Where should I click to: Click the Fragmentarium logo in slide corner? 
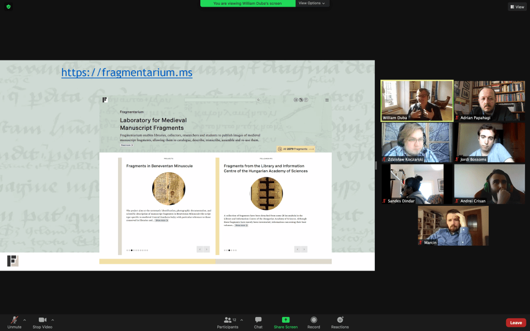tap(13, 261)
